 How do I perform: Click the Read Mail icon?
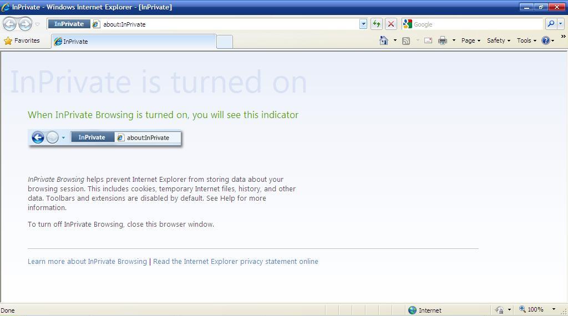point(428,40)
